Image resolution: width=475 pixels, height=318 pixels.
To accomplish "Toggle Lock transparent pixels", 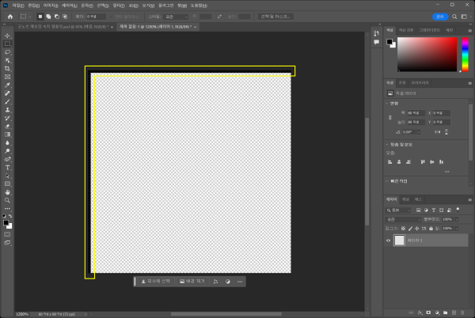I will (x=403, y=229).
